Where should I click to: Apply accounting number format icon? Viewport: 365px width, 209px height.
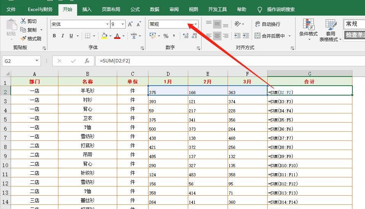[153, 35]
